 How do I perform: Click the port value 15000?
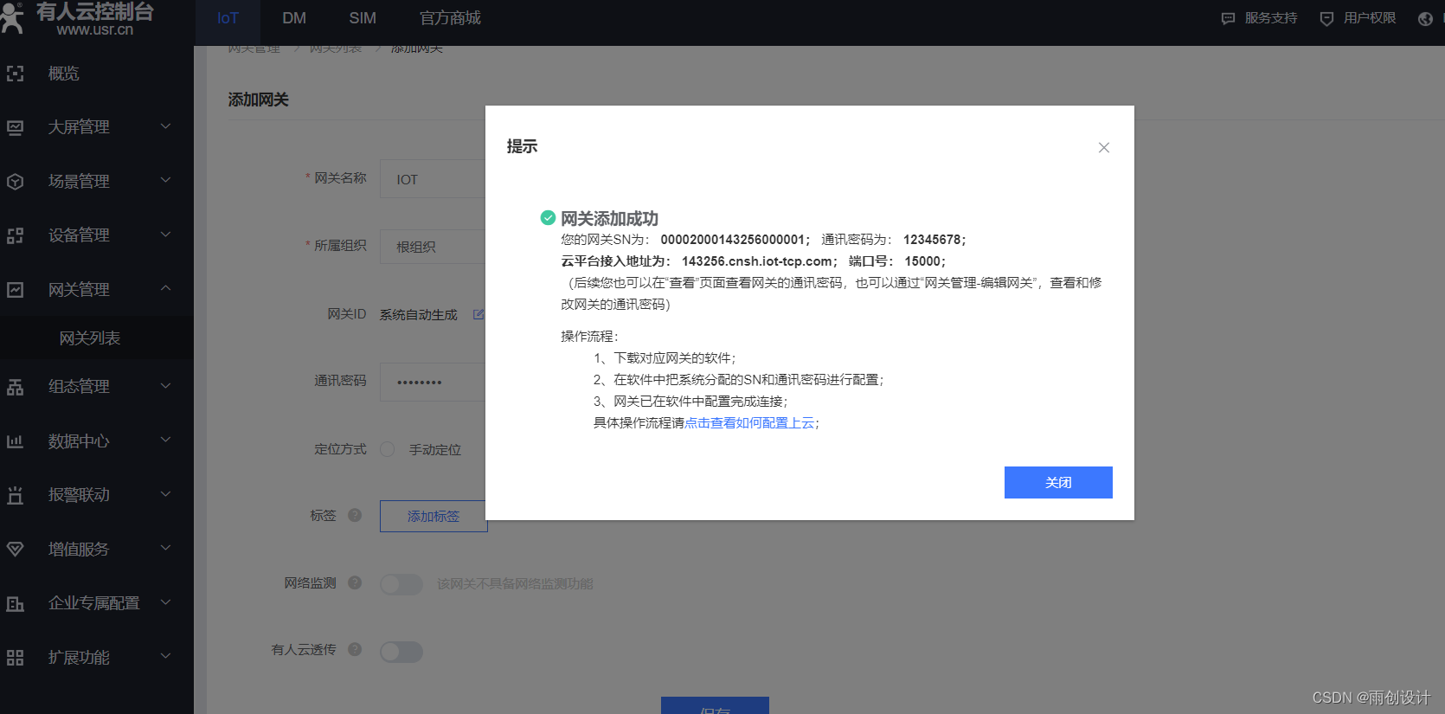(922, 261)
